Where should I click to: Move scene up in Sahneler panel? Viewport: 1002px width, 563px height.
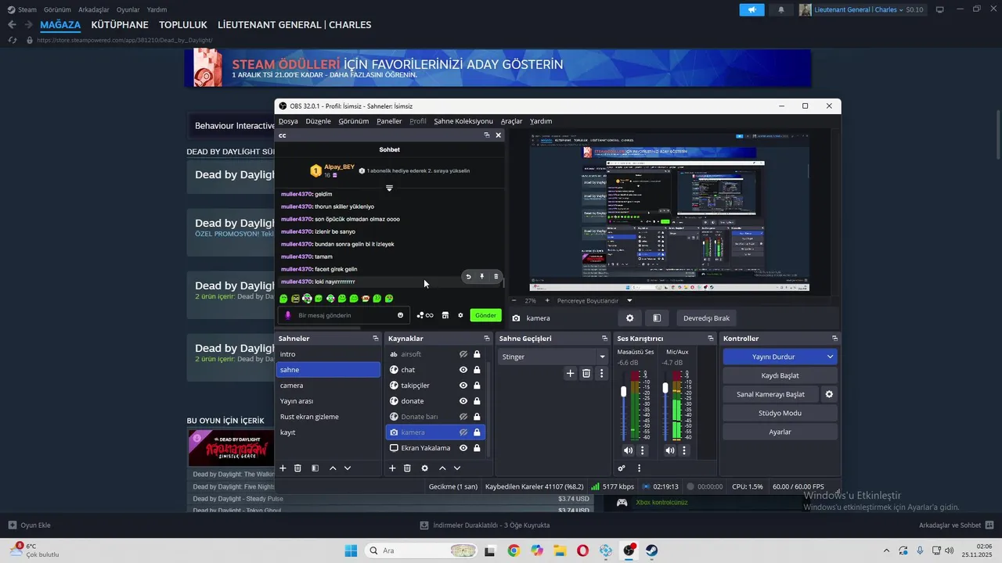pos(333,468)
